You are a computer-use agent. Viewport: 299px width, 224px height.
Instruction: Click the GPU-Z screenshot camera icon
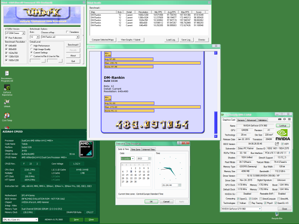pyautogui.click(x=280, y=119)
